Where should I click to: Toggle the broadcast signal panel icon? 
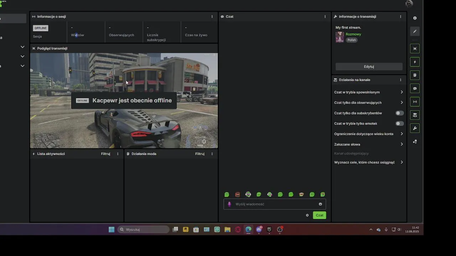click(x=415, y=102)
